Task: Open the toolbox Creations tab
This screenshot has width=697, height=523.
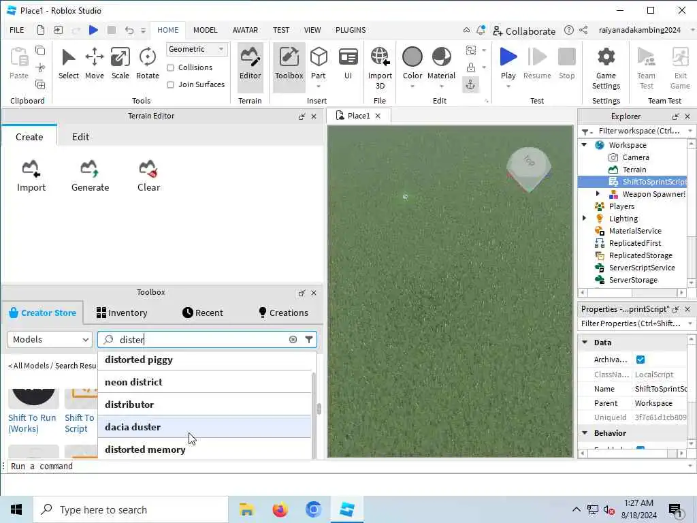Action: point(283,313)
